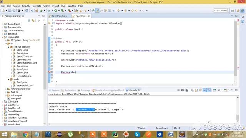Open Display Selected Console dropdown

coord(222,90)
